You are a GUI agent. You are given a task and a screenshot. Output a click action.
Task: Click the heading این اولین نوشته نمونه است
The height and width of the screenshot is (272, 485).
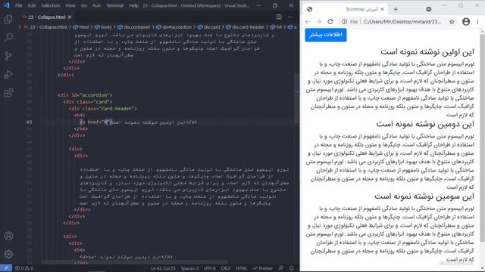coord(427,52)
